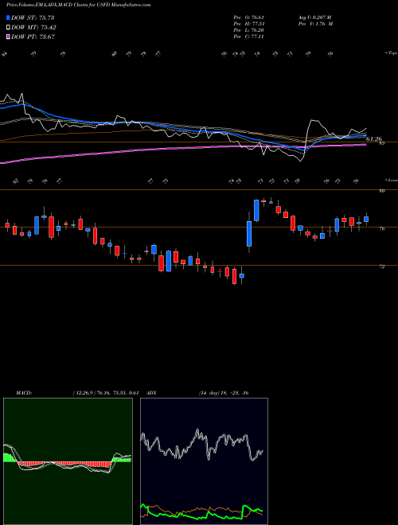
Task: Click the ADX values '(14 day) 18, +23, -16'
Action: 224,393
